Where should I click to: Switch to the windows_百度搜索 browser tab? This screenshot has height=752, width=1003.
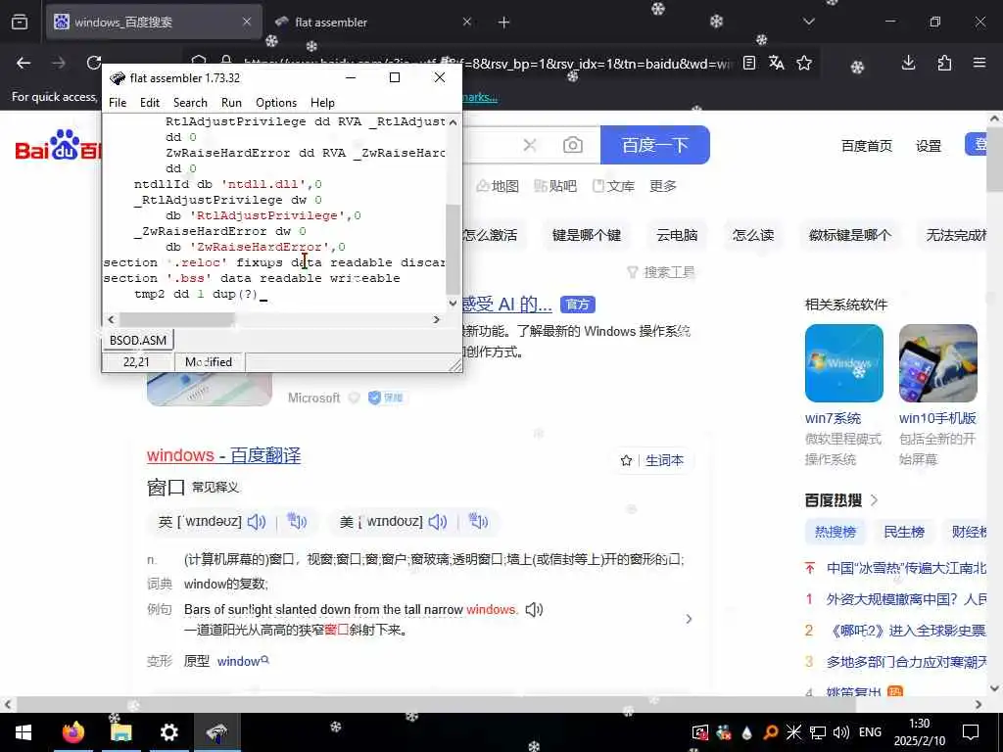[154, 23]
